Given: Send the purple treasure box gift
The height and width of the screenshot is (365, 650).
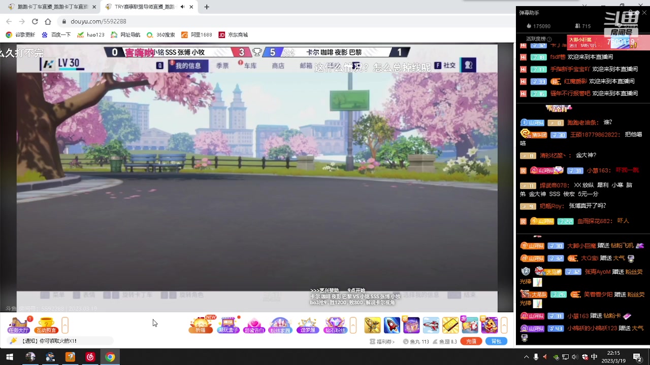Looking at the screenshot, I should 411,325.
